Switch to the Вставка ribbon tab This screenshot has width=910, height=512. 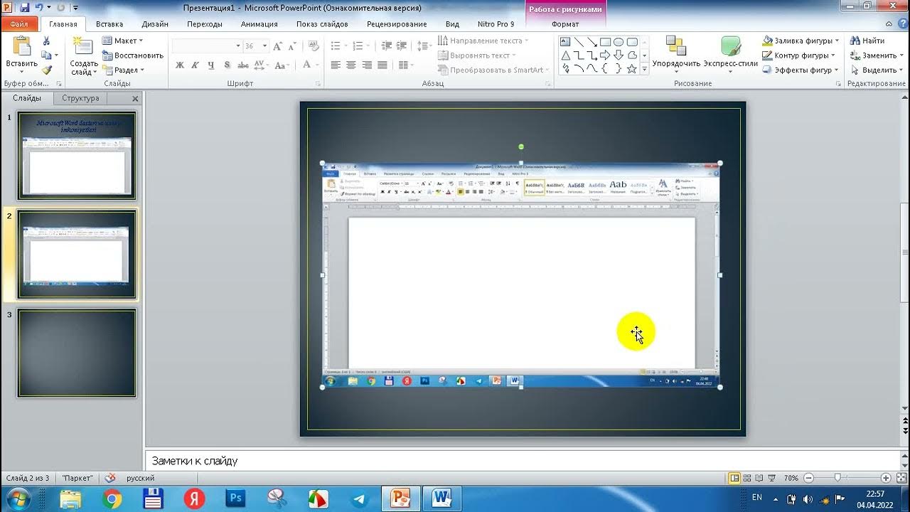coord(109,24)
